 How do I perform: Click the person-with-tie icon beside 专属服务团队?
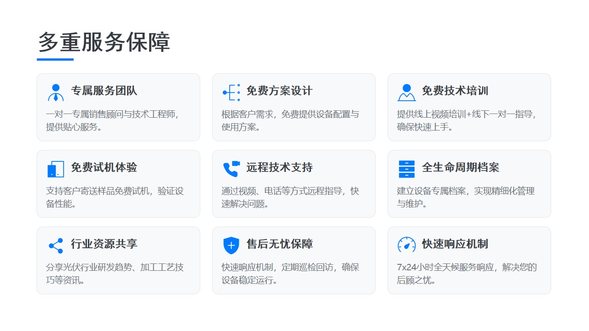pyautogui.click(x=56, y=92)
